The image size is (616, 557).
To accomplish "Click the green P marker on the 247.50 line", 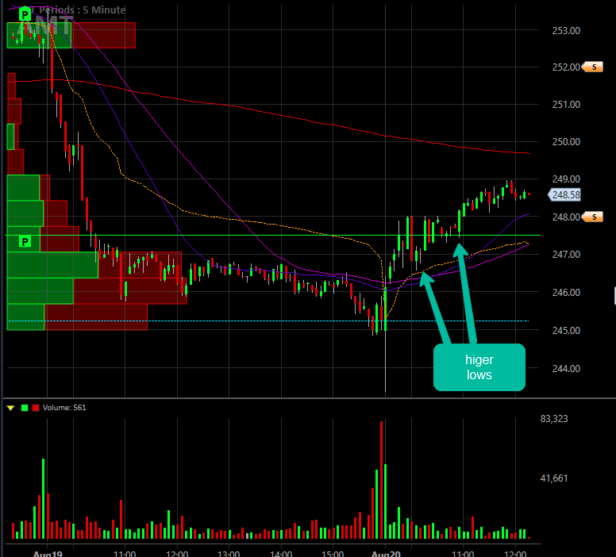I will pos(25,241).
